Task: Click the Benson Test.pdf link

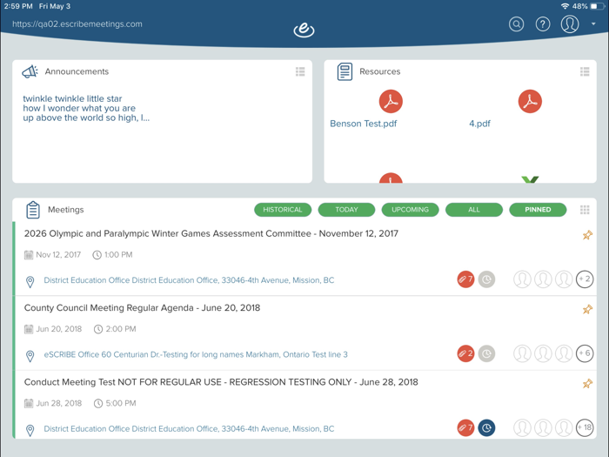Action: coord(363,124)
